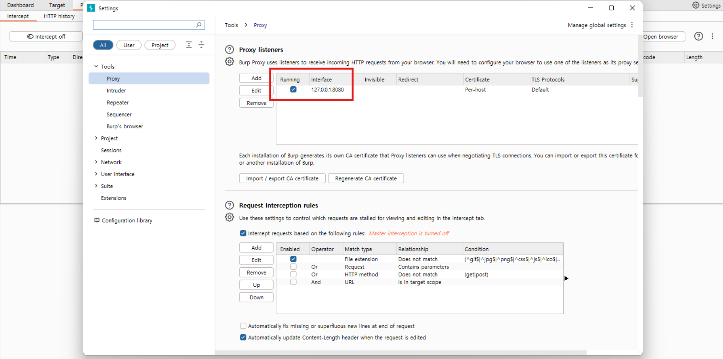This screenshot has height=359, width=723.
Task: Disable the File extension interception rule
Action: pos(293,259)
